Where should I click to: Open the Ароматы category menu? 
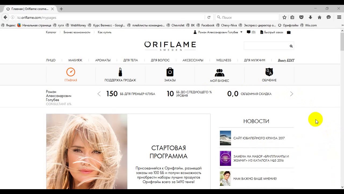(103, 60)
